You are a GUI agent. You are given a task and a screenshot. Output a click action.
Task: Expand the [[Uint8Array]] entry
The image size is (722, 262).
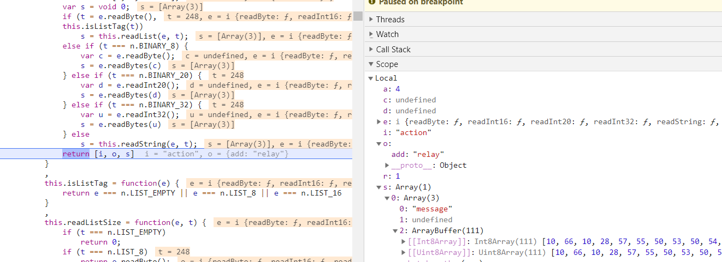pos(404,253)
